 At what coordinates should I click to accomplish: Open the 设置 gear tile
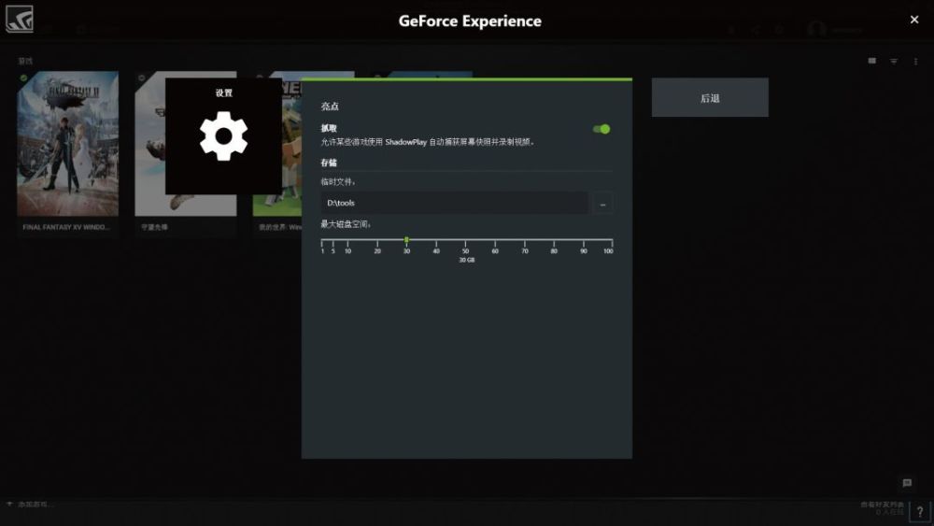pos(223,135)
